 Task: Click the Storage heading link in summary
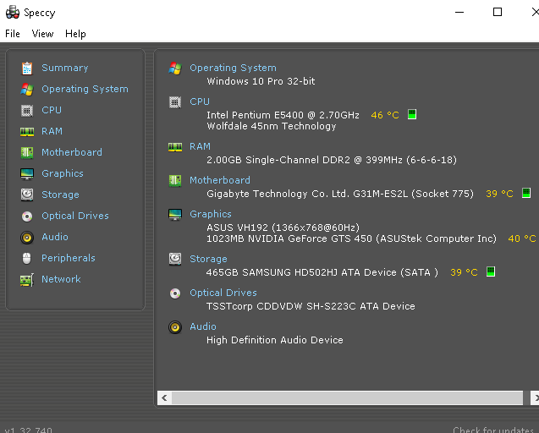pos(208,259)
